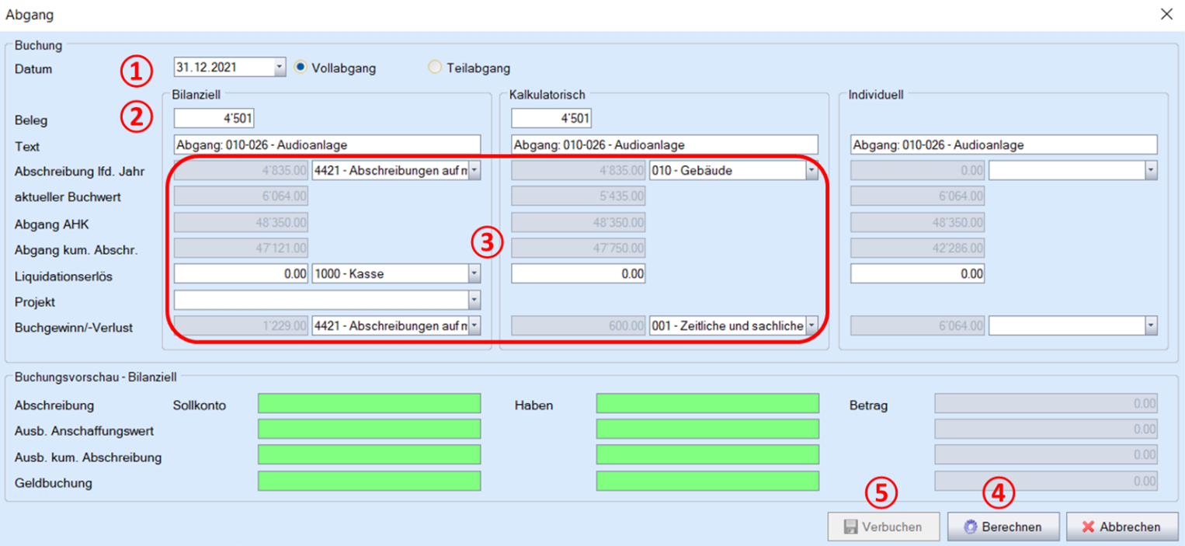Click the Verbuchen button
This screenshot has width=1185, height=546.
[884, 527]
